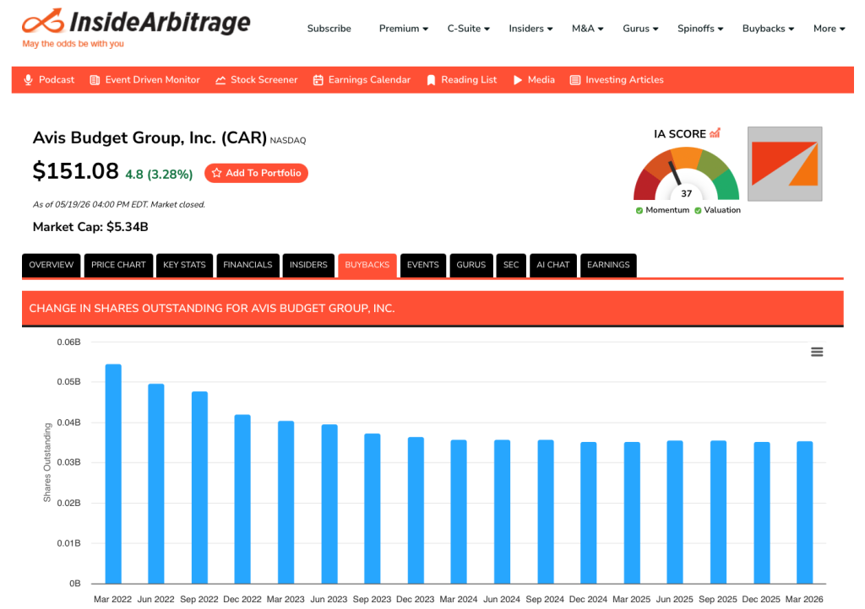
Task: Expand the More dropdown menu
Action: coord(830,29)
